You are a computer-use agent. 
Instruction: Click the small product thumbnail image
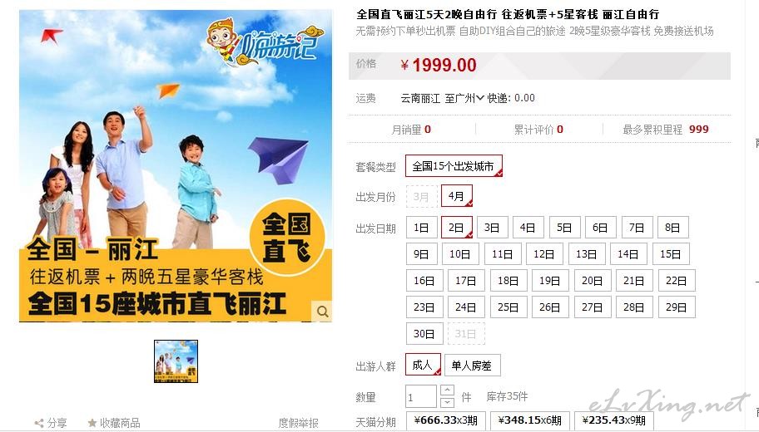[176, 361]
